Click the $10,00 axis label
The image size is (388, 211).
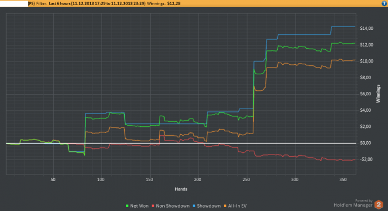tap(367, 61)
